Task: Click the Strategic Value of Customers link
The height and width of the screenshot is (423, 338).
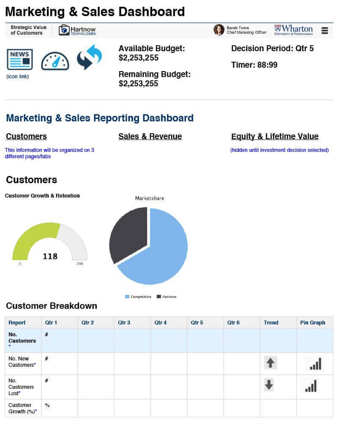Action: tap(27, 30)
